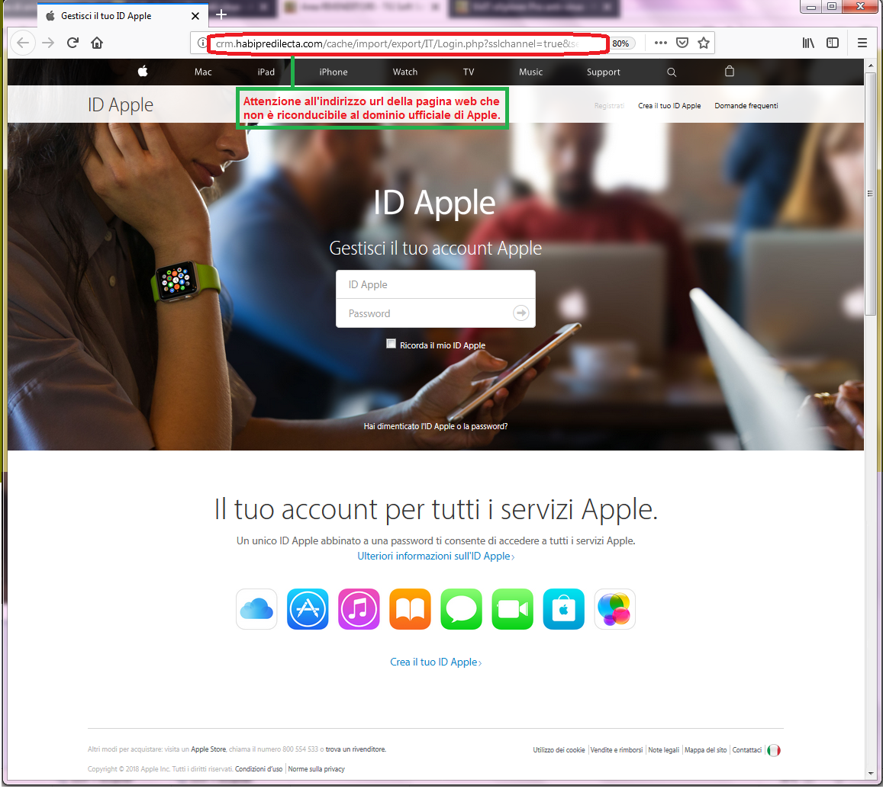Click the scrollbar up arrow
The image size is (883, 789).
pos(870,65)
